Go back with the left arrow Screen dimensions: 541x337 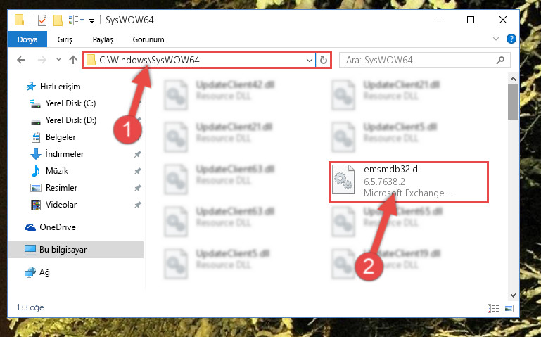point(21,60)
